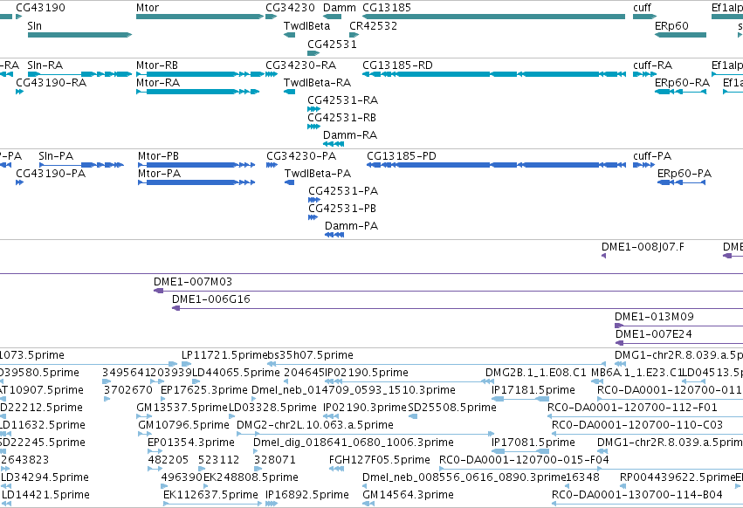
Task: Select the IP17181.5prime EST label
Action: point(533,390)
